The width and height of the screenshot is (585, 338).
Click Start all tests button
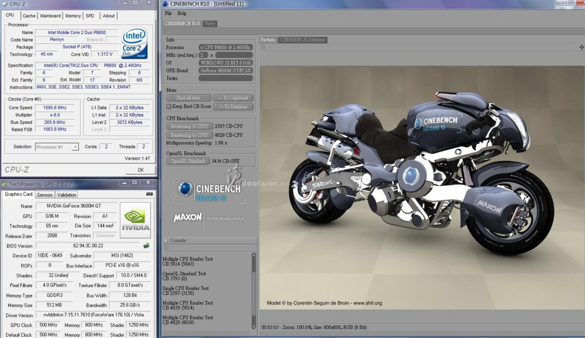[x=188, y=98]
